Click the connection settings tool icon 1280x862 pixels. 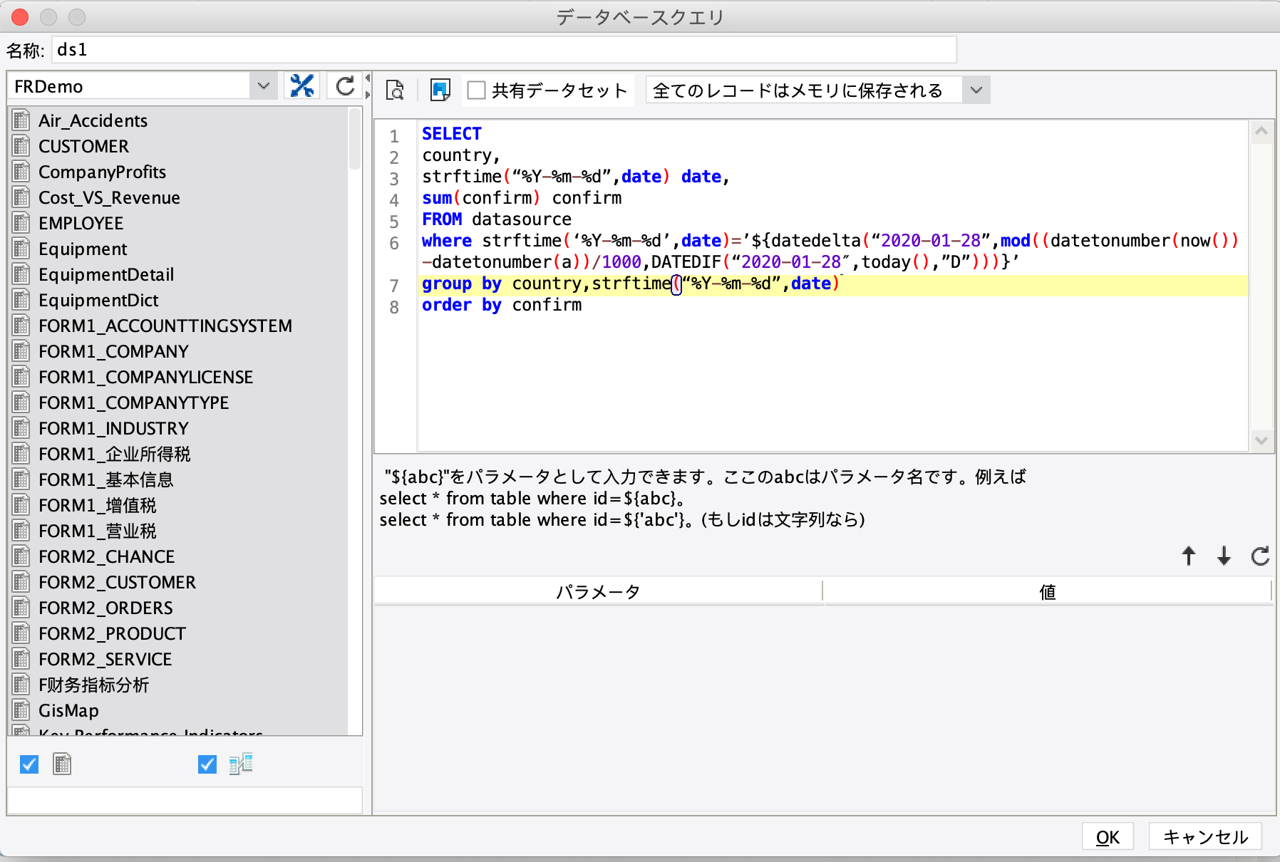point(302,86)
